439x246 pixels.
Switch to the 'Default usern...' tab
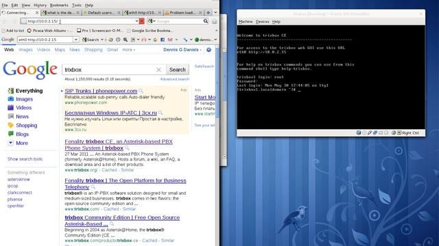pyautogui.click(x=102, y=12)
